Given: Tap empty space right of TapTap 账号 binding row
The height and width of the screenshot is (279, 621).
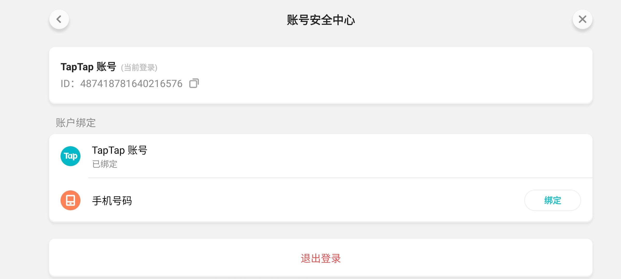Looking at the screenshot, I should (x=362, y=156).
